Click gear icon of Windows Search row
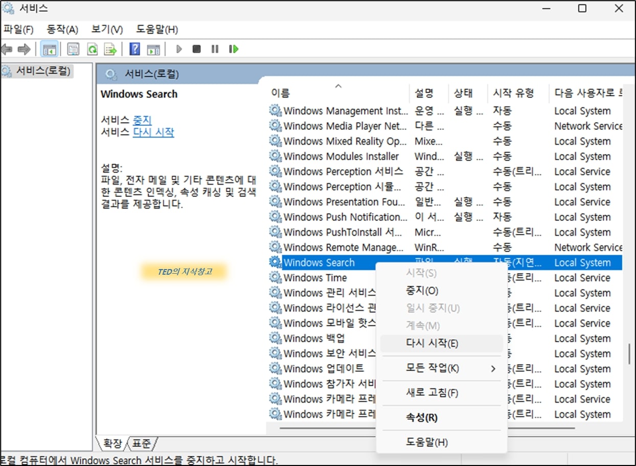Image resolution: width=636 pixels, height=466 pixels. coord(276,262)
